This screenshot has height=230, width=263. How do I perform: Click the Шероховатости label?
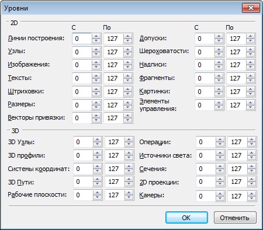164,51
